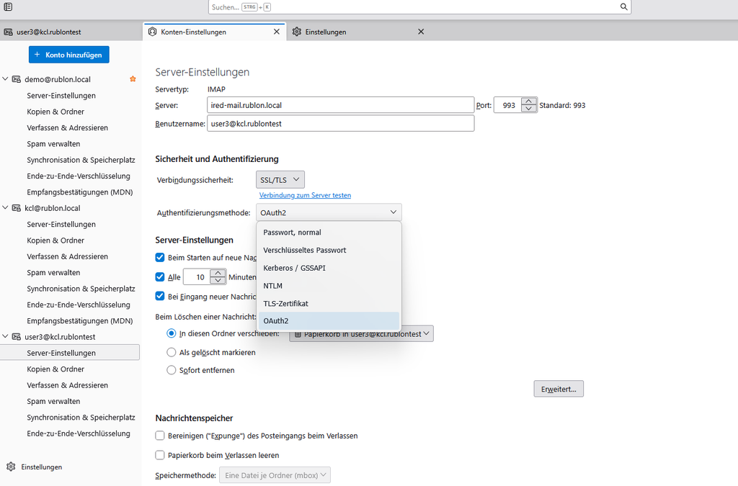Open Ende-zu-Ende-Verschlüsselung under demo@rublon.local
The height and width of the screenshot is (486, 738).
point(79,176)
